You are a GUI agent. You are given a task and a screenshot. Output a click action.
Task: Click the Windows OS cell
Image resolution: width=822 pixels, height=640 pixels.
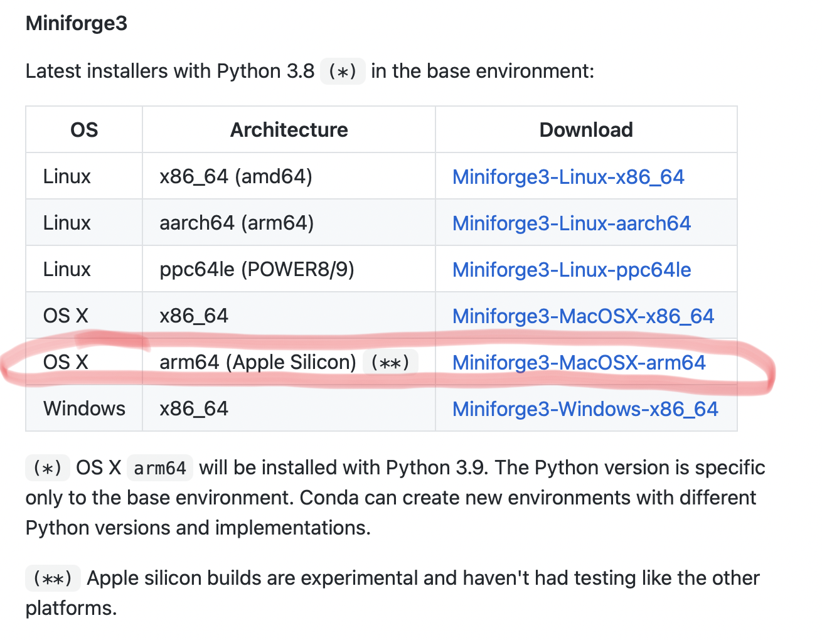pos(84,409)
